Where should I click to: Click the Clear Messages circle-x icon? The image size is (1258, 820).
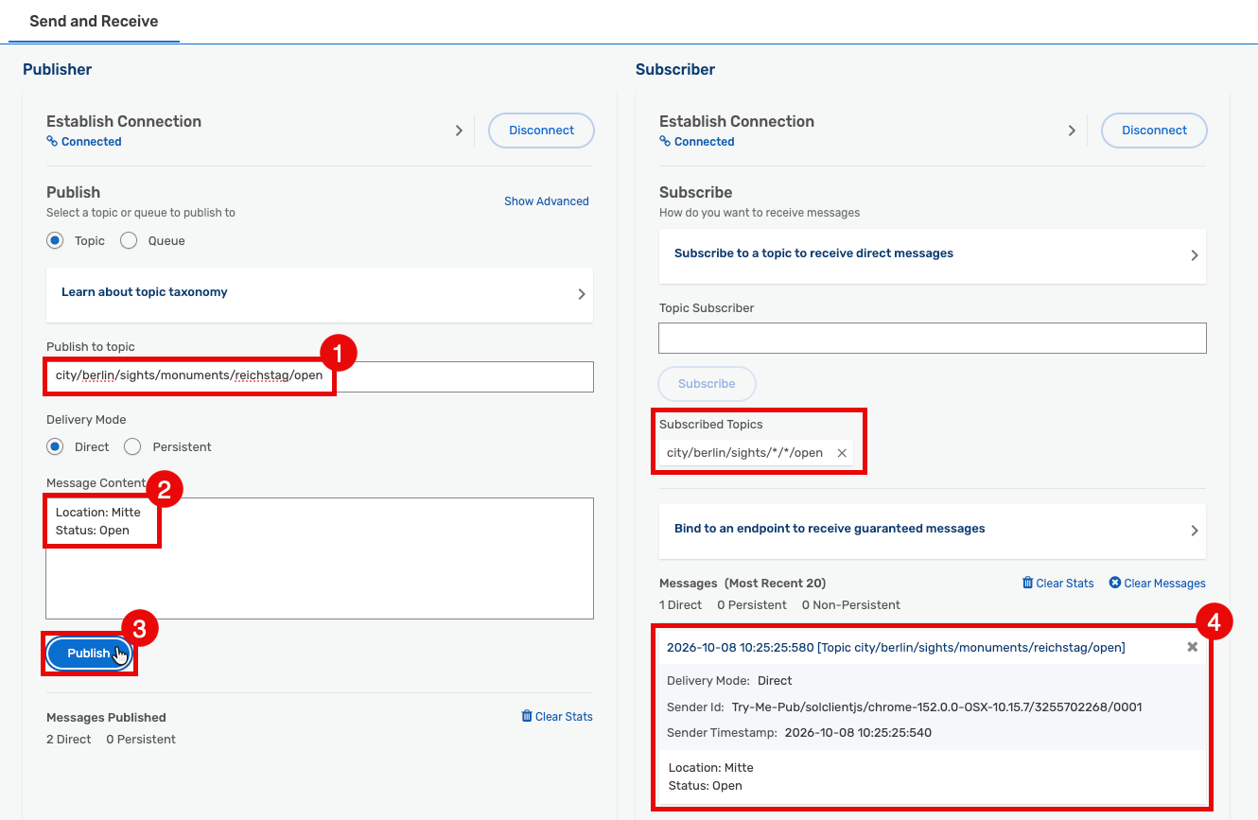[1115, 583]
